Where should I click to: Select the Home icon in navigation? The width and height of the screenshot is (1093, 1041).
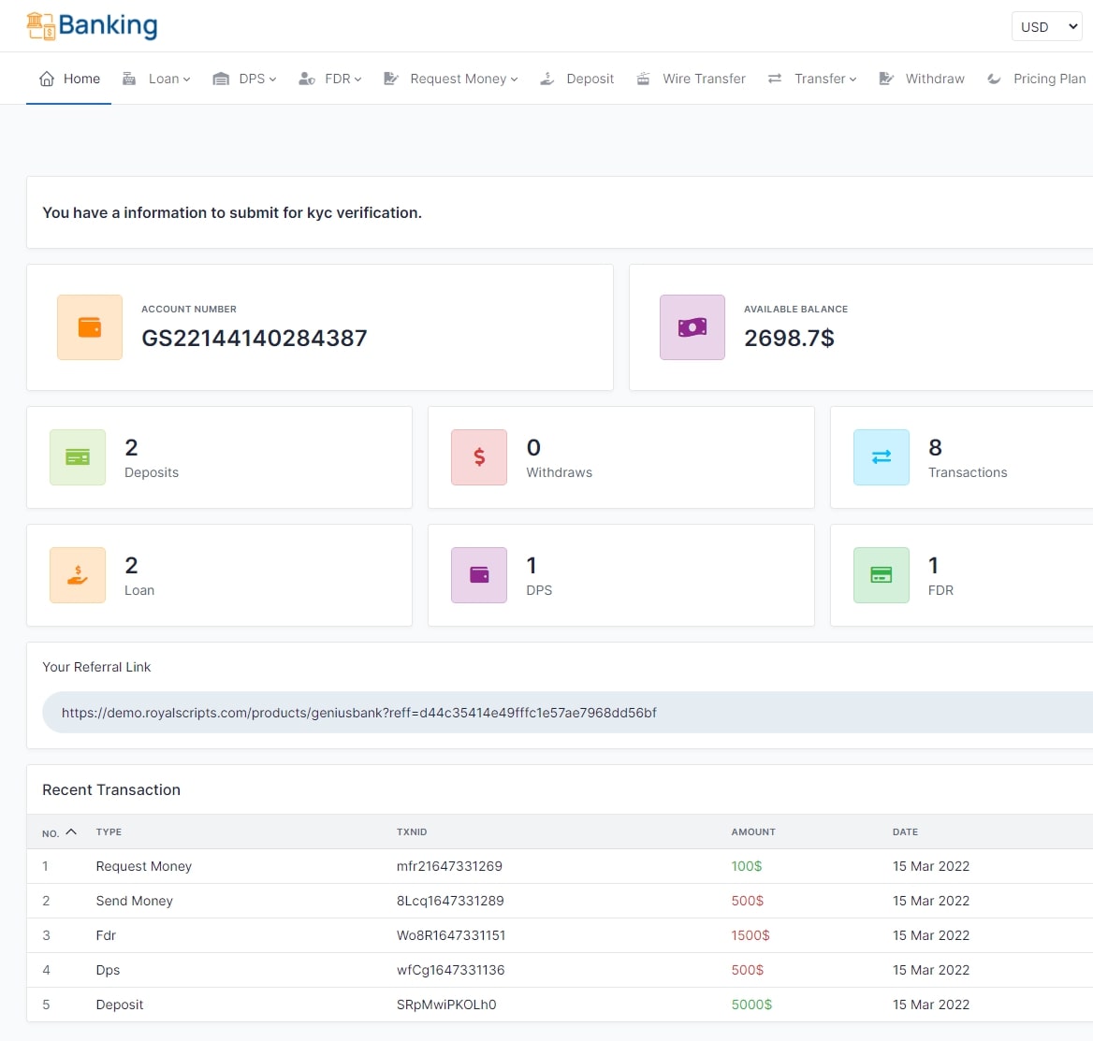point(45,79)
